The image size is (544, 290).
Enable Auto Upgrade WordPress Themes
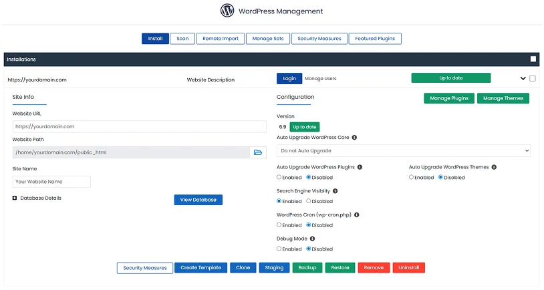(x=411, y=177)
